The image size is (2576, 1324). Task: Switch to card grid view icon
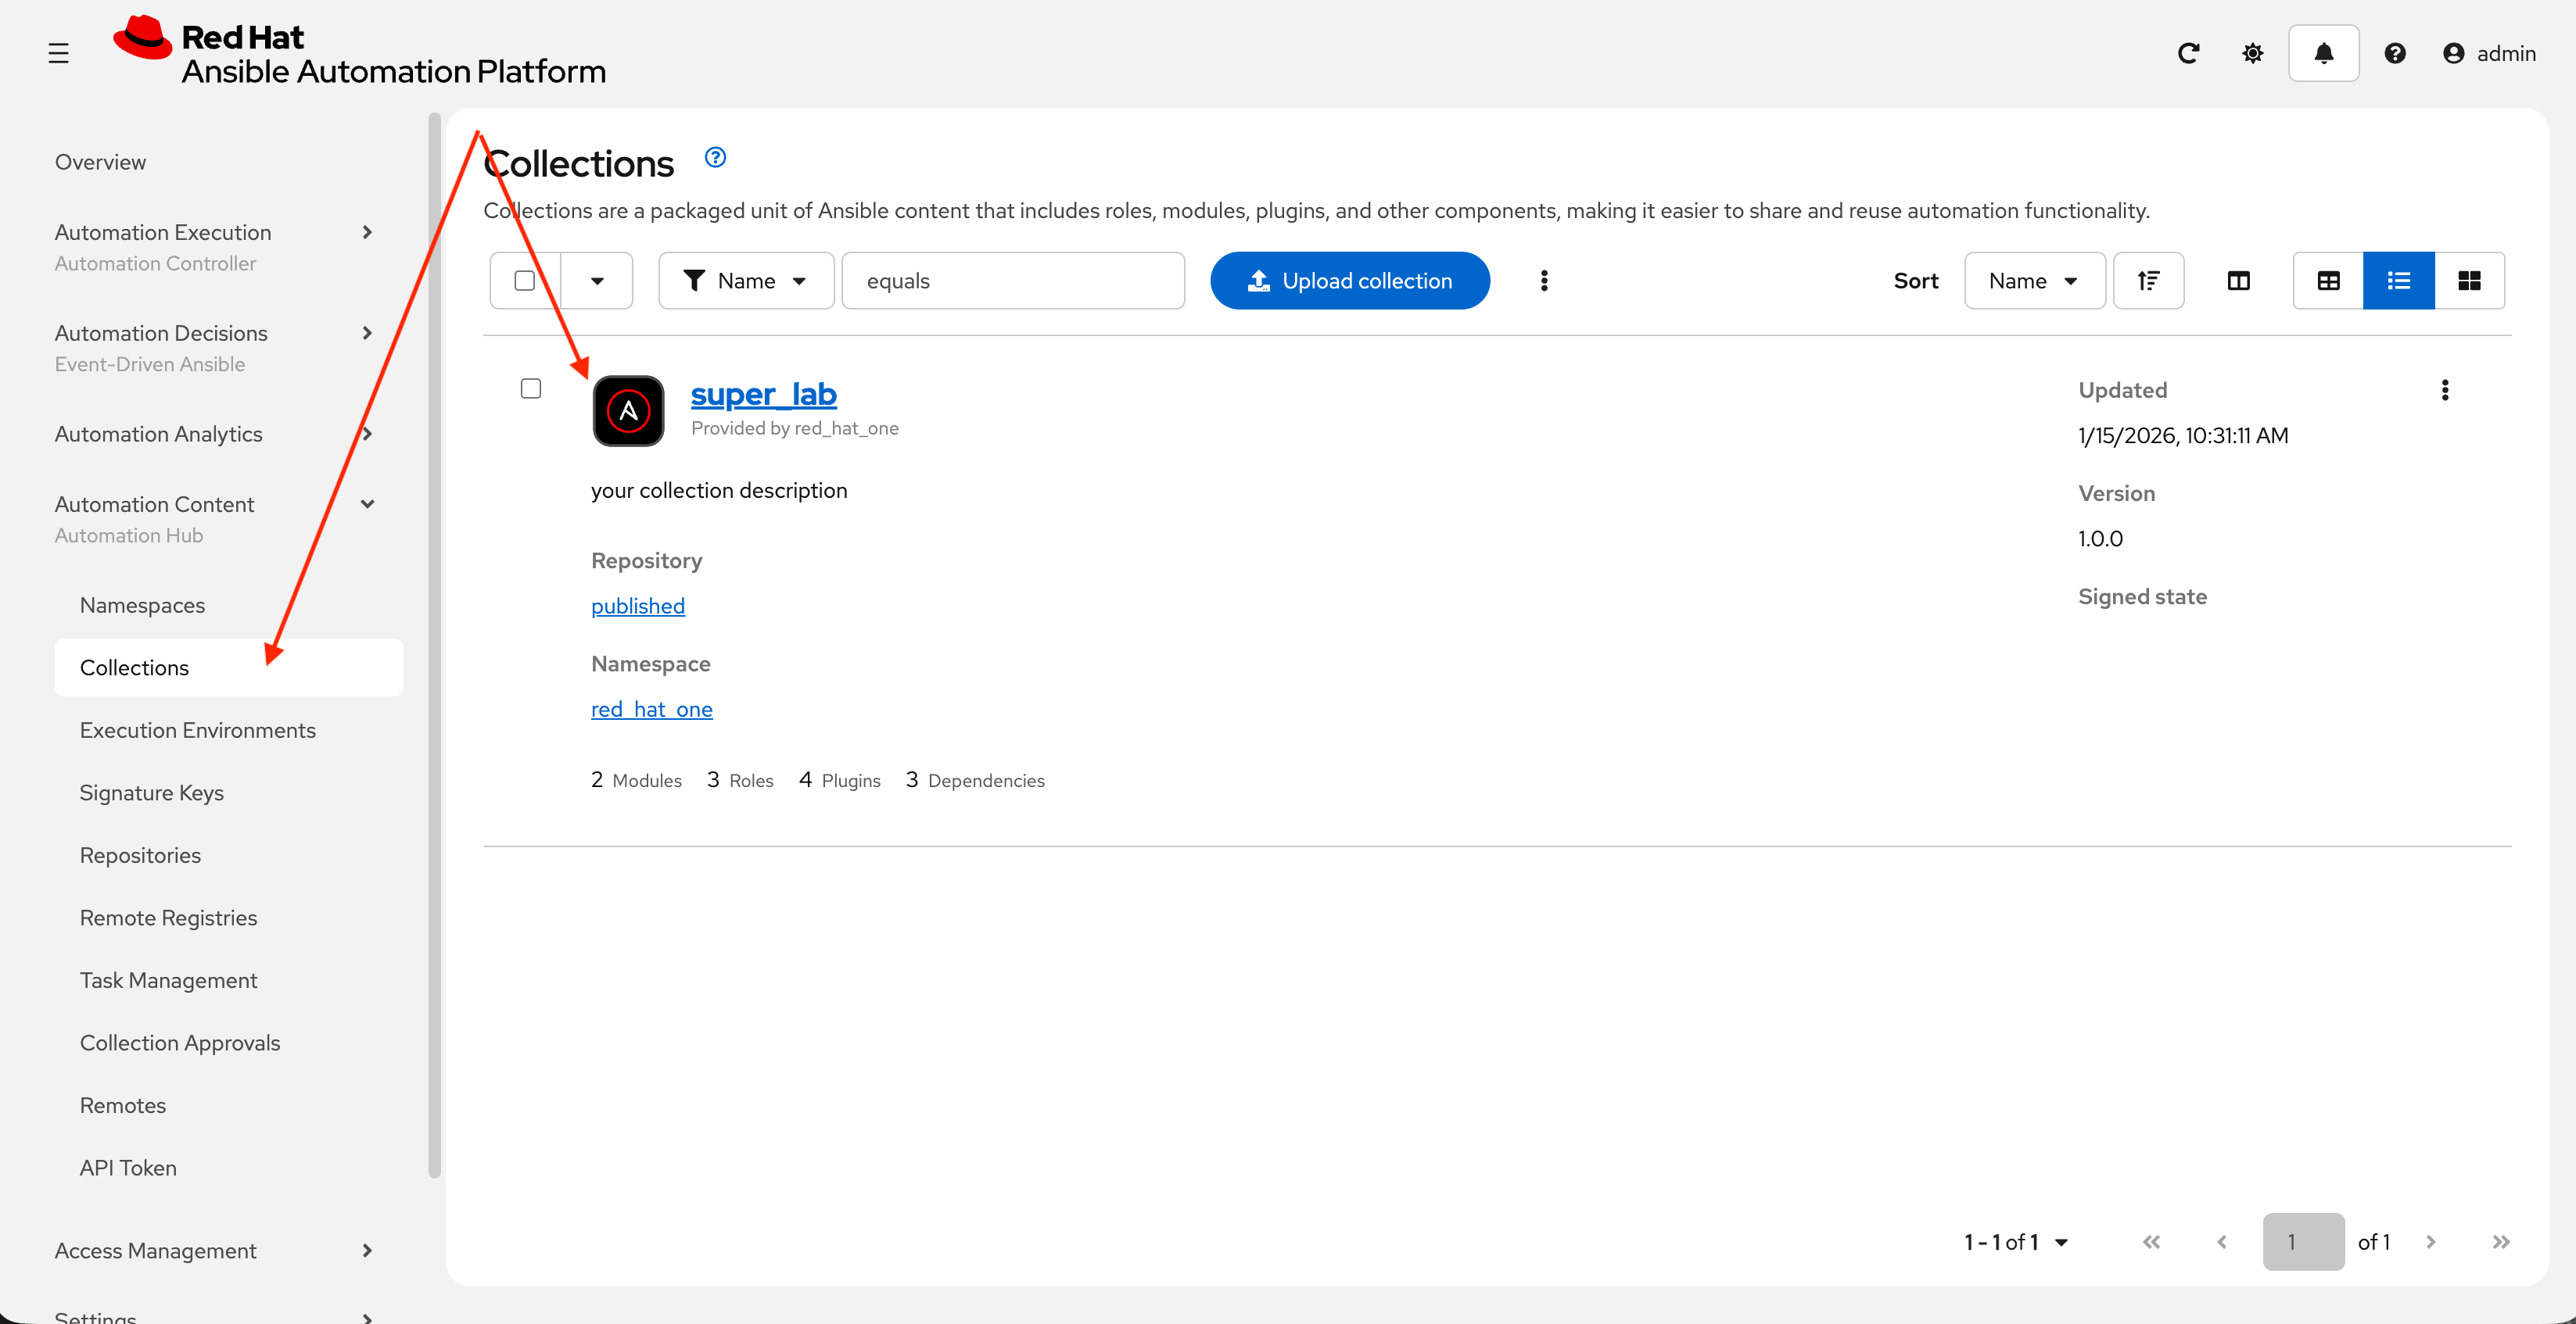tap(2468, 281)
